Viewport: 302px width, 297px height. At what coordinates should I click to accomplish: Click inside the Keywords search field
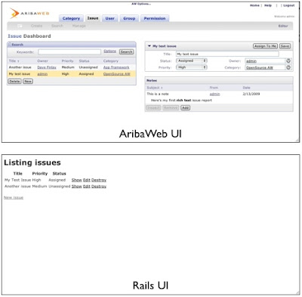(x=69, y=52)
